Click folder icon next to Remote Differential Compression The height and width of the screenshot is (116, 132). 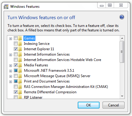(x=20, y=92)
